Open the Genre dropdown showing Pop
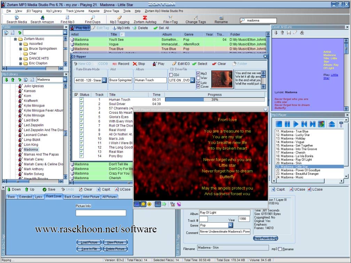 (230, 225)
